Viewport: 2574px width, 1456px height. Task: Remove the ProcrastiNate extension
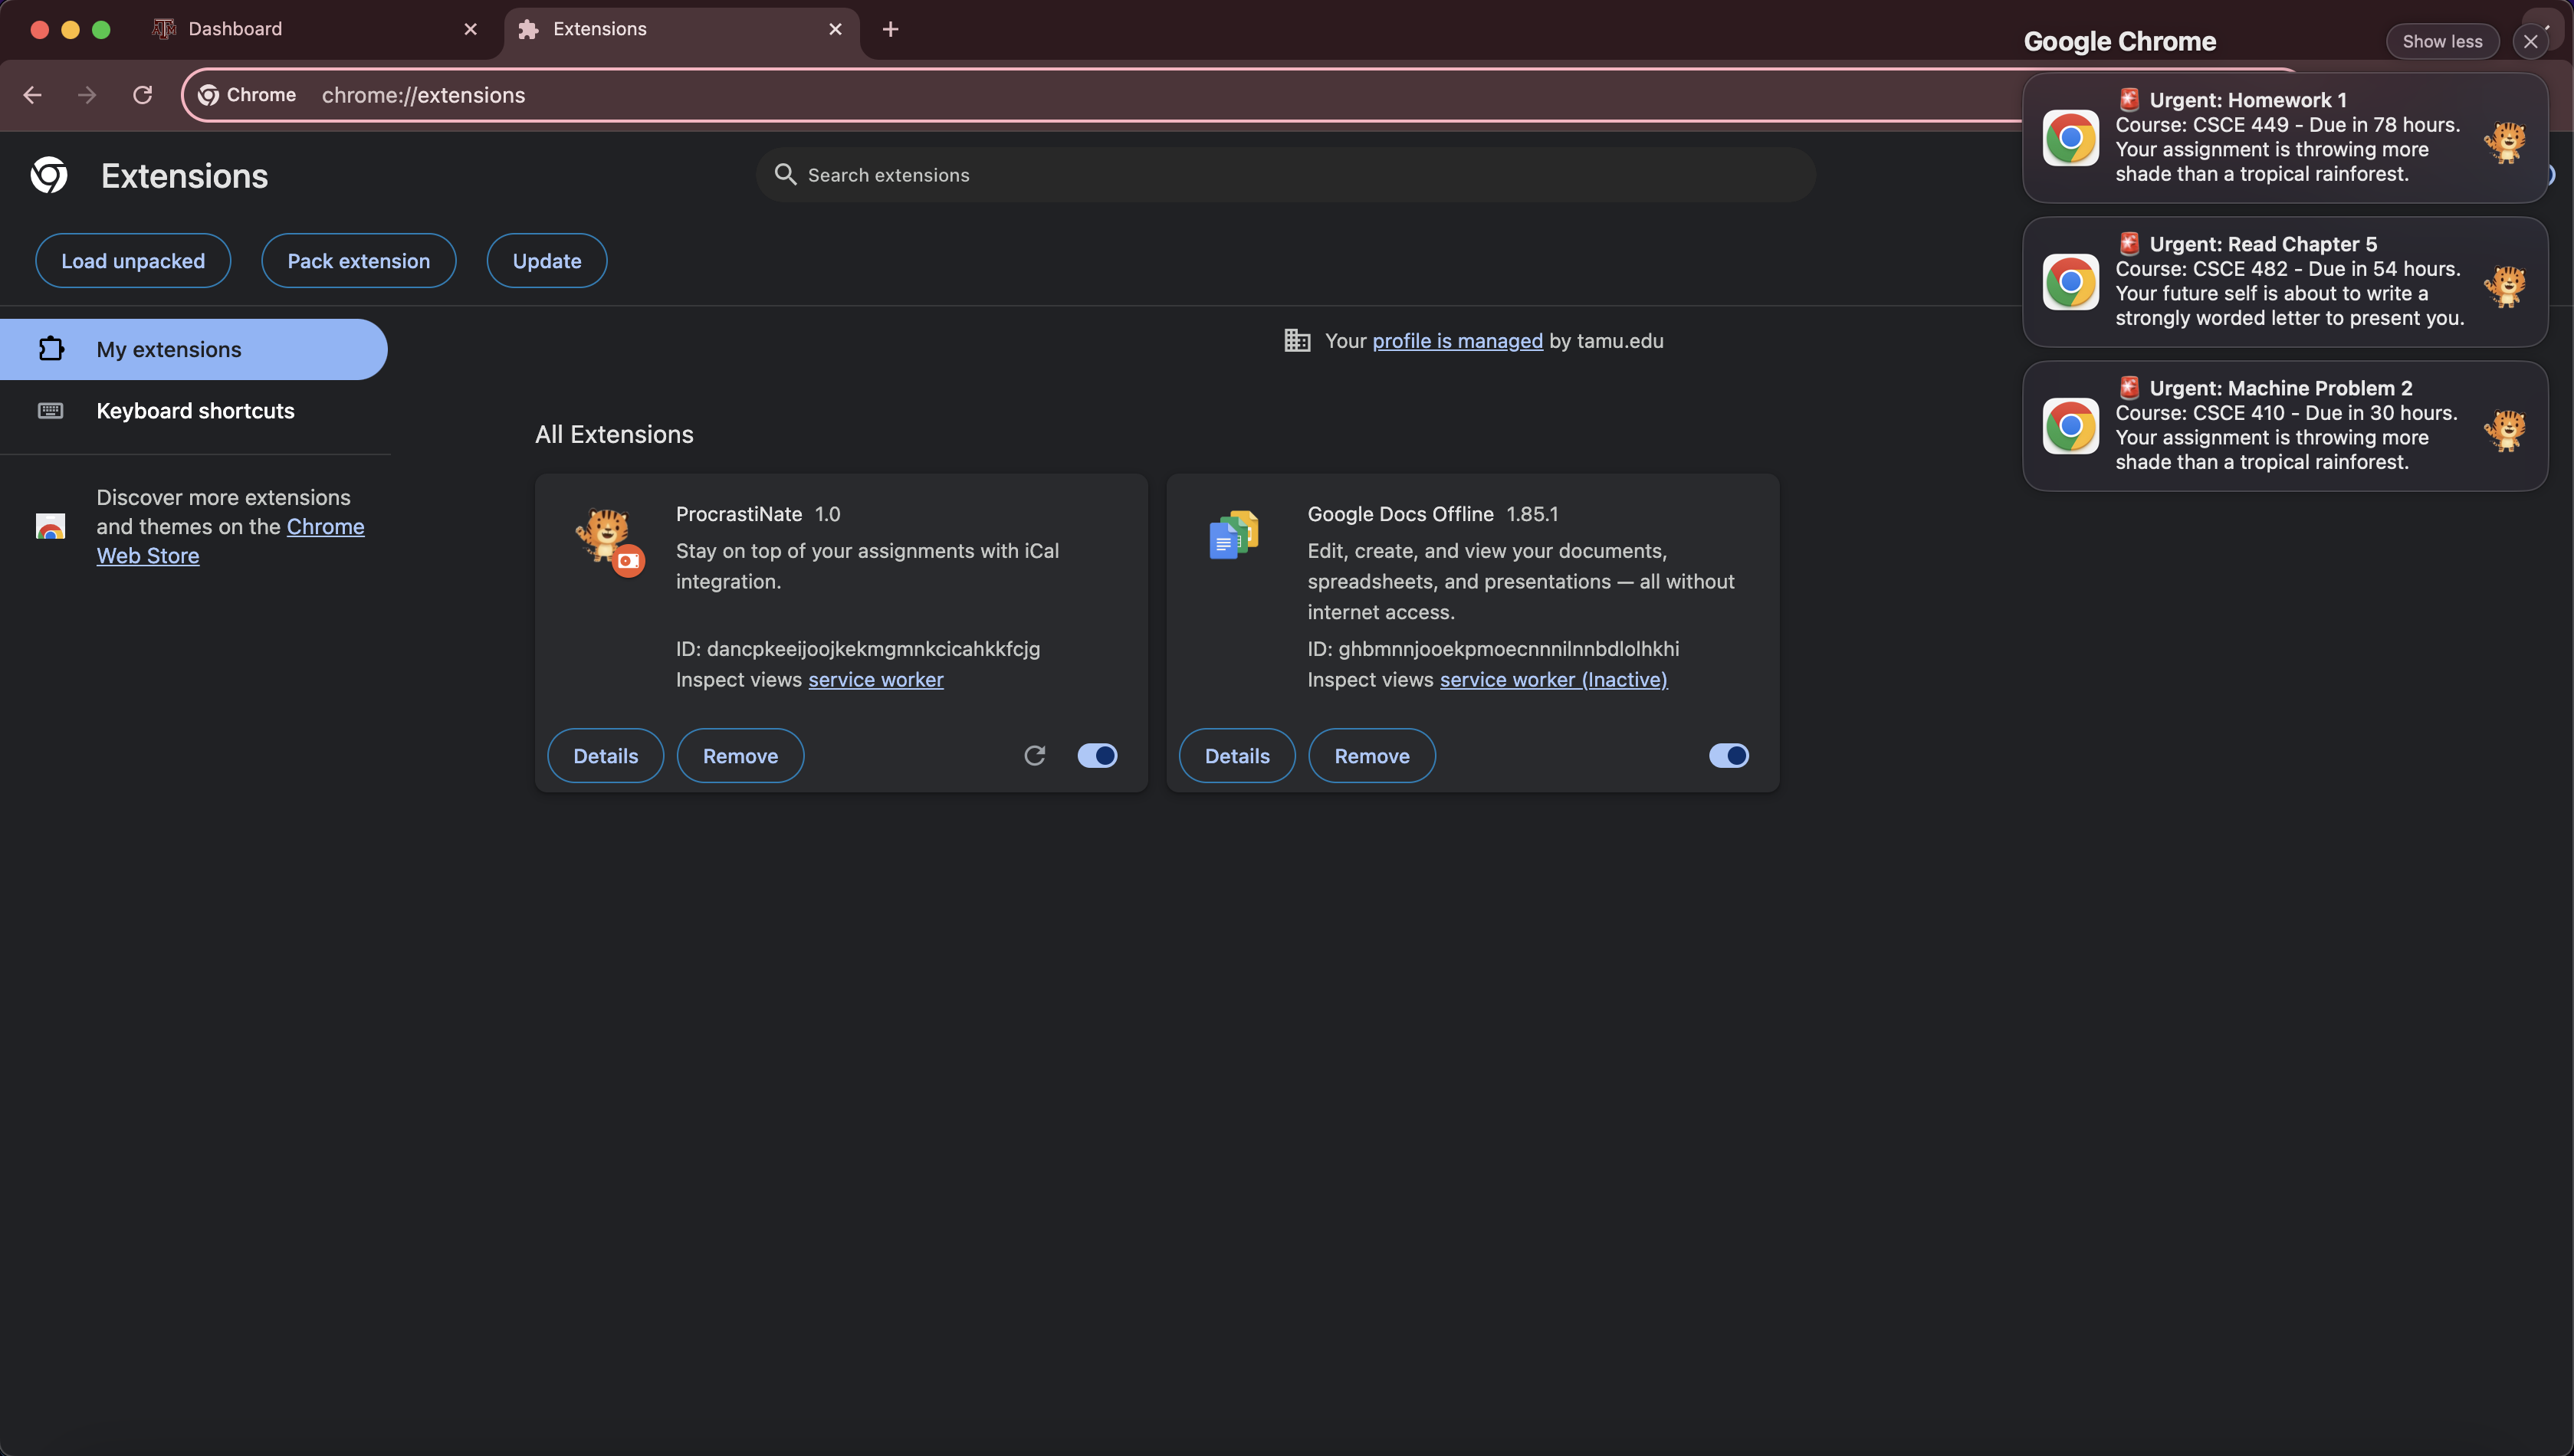click(x=740, y=756)
